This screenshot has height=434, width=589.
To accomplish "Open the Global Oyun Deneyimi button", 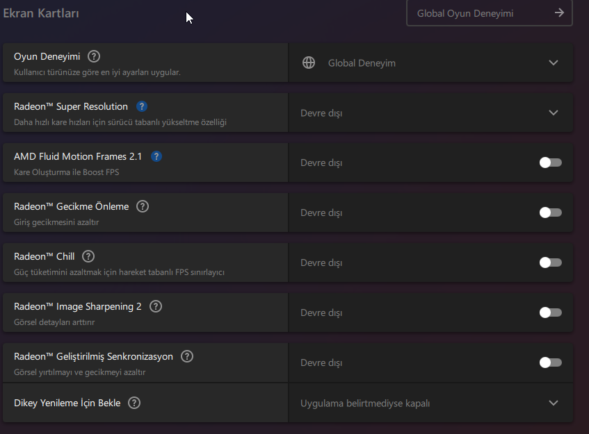I will (489, 13).
